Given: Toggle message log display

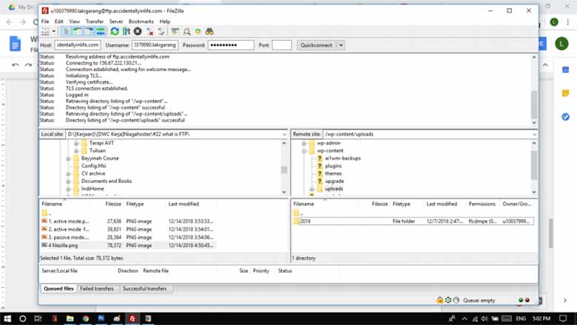Looking at the screenshot, I should [67, 32].
